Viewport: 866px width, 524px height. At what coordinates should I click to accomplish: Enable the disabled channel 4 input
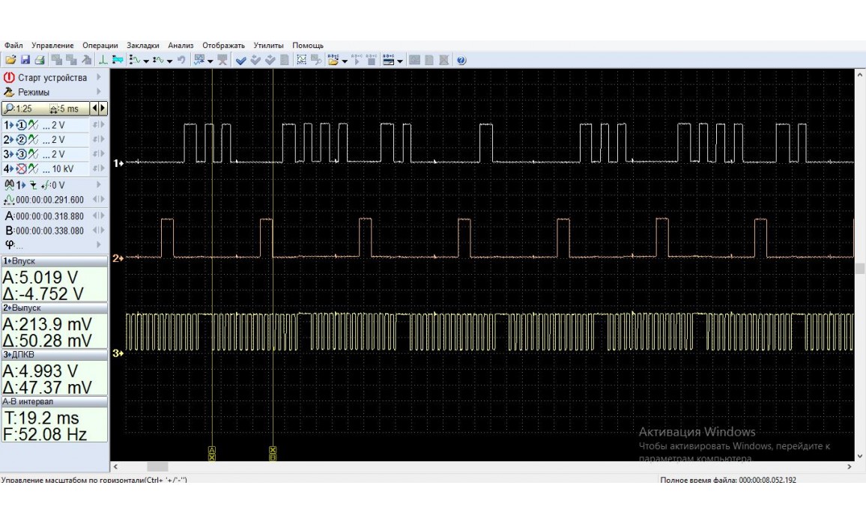[x=22, y=168]
